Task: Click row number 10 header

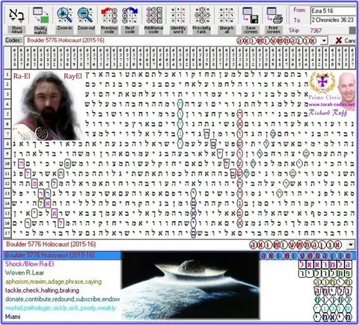Action: pos(7,164)
